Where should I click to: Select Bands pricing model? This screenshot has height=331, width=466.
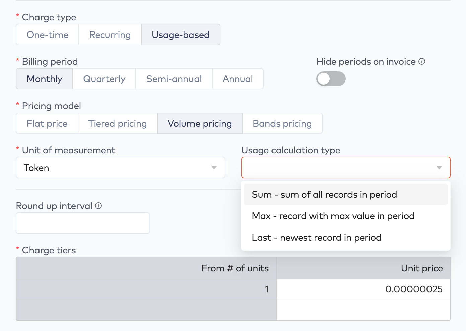coord(282,123)
